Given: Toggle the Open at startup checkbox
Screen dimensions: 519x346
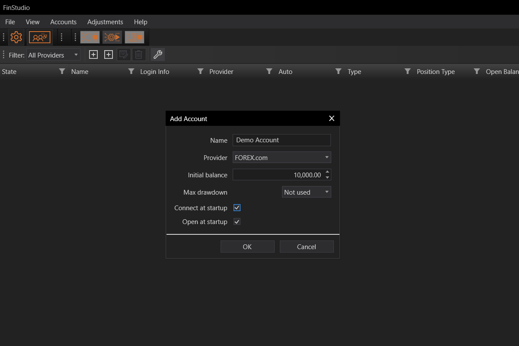Looking at the screenshot, I should click(237, 222).
